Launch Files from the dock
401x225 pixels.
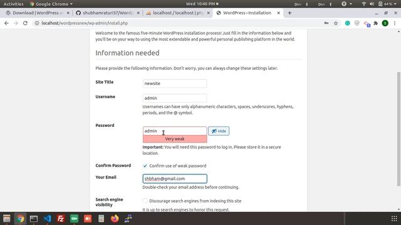7,219
